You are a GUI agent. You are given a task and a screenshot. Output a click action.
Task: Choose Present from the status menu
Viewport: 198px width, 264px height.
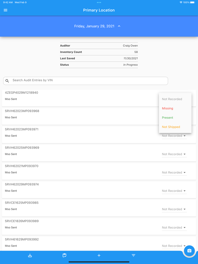pos(167,117)
